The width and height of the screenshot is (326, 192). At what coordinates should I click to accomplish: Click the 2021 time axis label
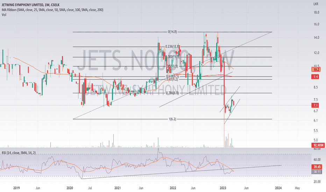tap(118, 188)
